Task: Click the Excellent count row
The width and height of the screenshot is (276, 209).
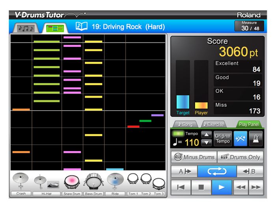Action: (238, 67)
